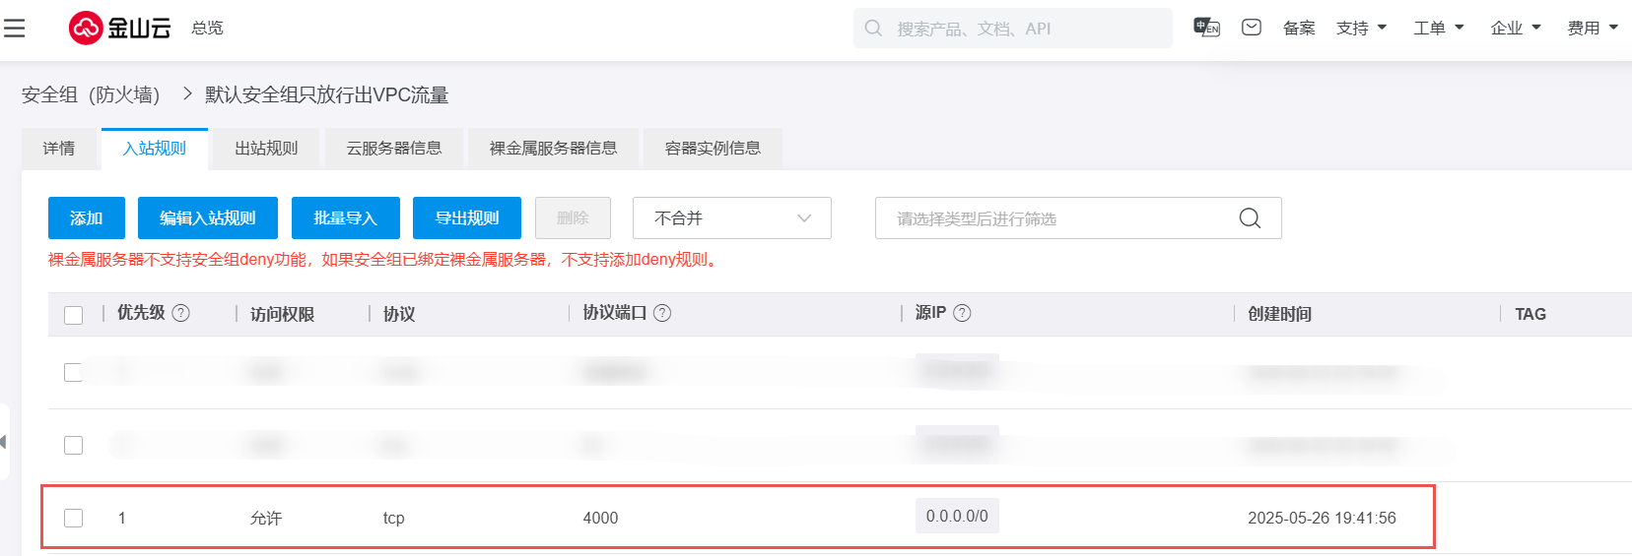The image size is (1632, 556).
Task: Switch language with the 中/EN icon
Action: click(x=1206, y=28)
